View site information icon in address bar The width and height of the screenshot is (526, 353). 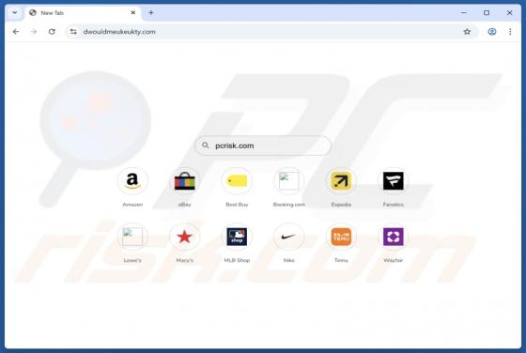73,32
